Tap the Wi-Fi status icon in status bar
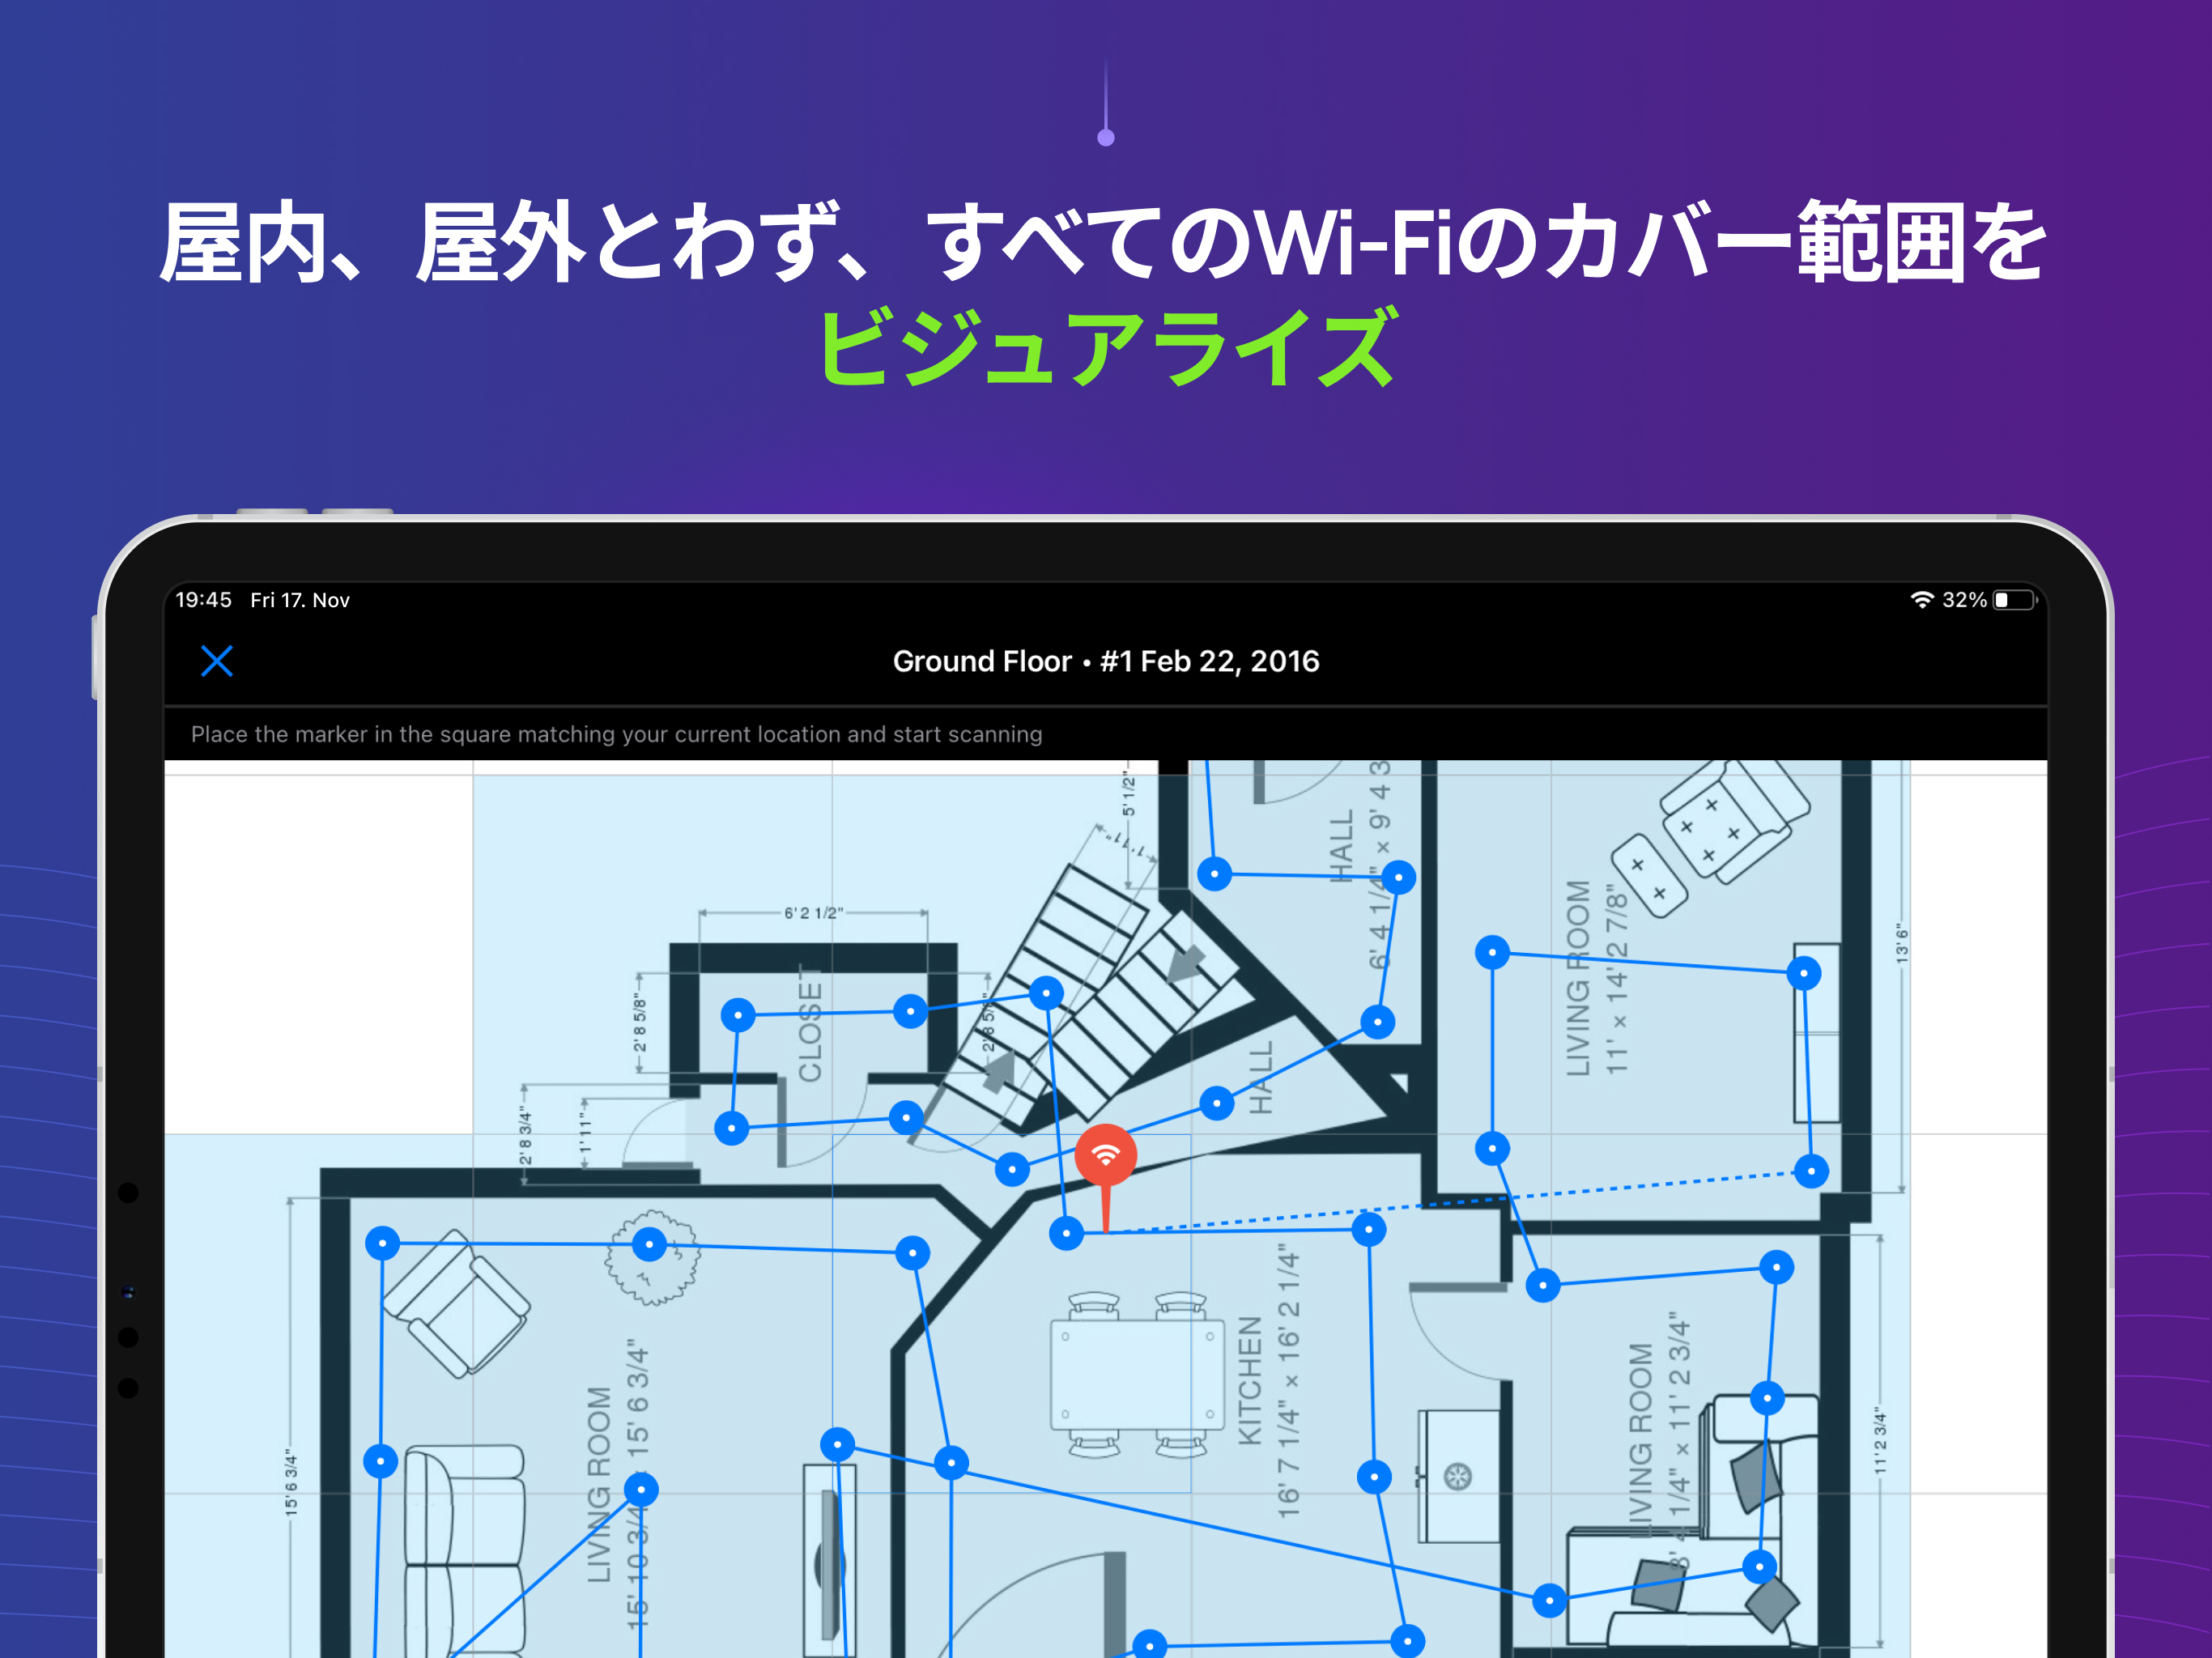 pos(1921,600)
